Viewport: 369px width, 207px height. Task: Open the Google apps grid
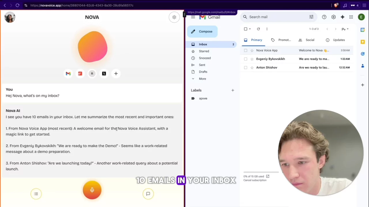[351, 17]
